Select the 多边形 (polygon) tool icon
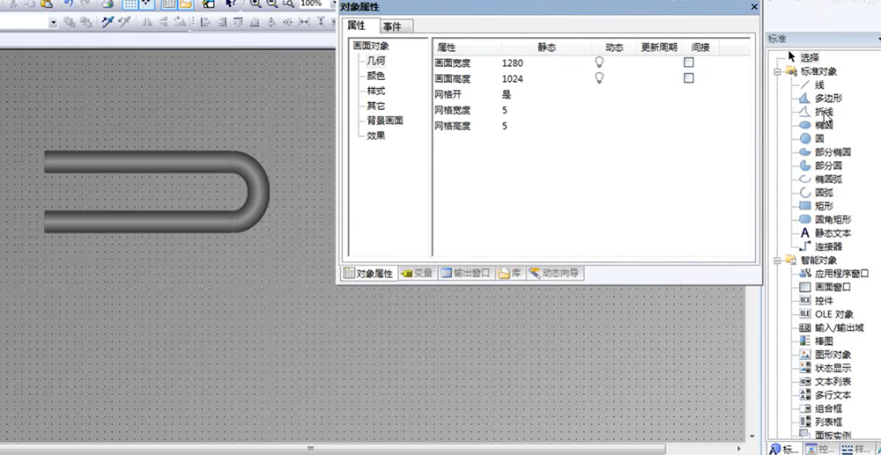Viewport: 881px width, 455px height. tap(804, 99)
